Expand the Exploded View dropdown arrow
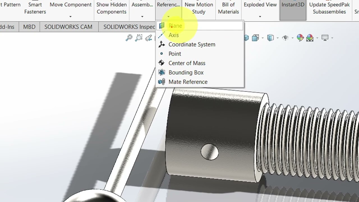The width and height of the screenshot is (359, 202). pyautogui.click(x=260, y=17)
